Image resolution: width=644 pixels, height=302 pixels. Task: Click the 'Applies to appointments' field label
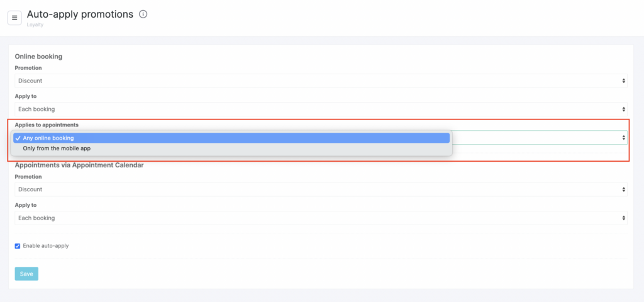(x=47, y=125)
